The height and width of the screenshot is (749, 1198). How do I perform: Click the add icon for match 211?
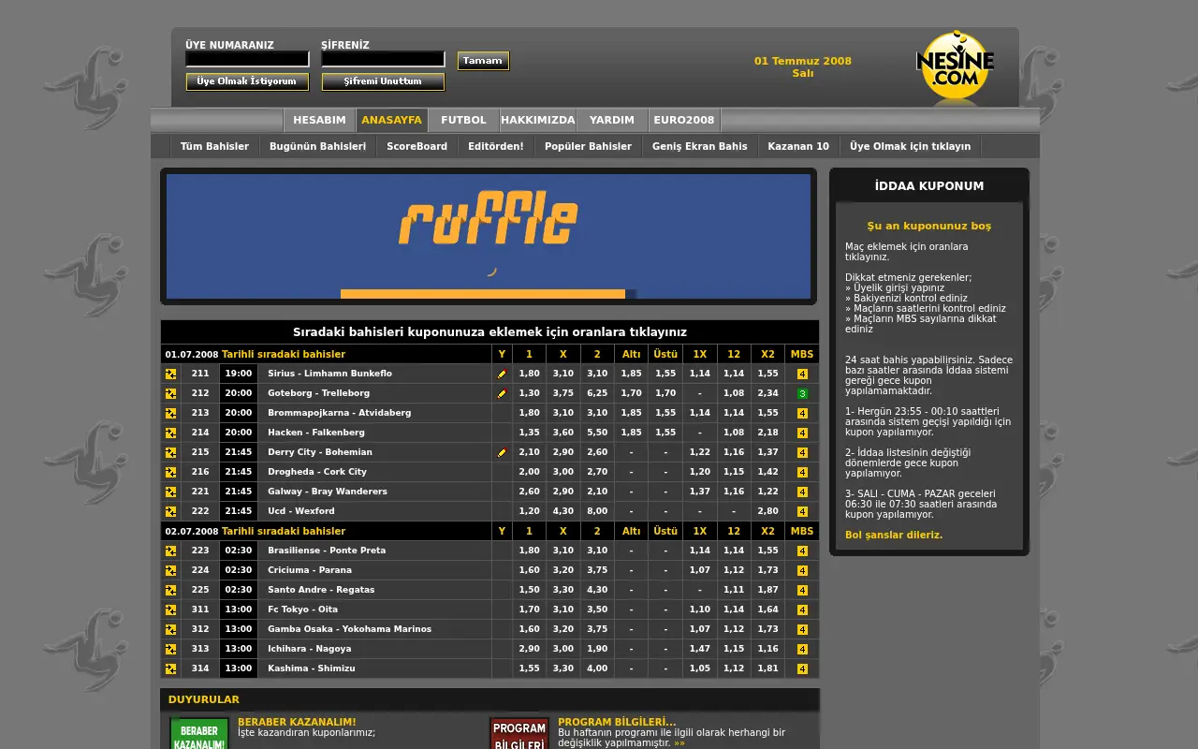170,374
